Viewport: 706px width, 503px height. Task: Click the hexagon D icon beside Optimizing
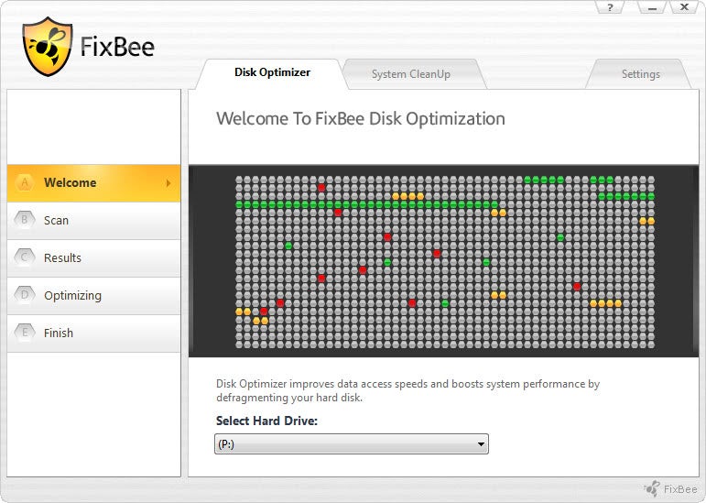[25, 295]
